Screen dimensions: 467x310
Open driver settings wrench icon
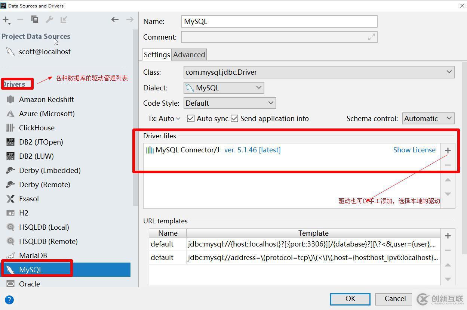click(49, 19)
